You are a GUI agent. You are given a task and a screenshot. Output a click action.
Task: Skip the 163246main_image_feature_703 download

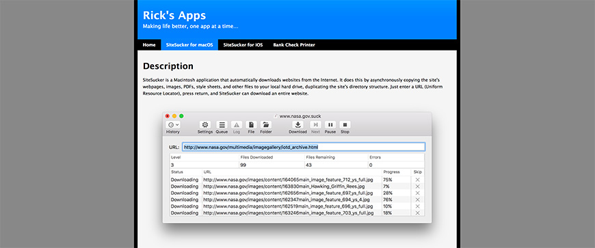[x=417, y=213]
